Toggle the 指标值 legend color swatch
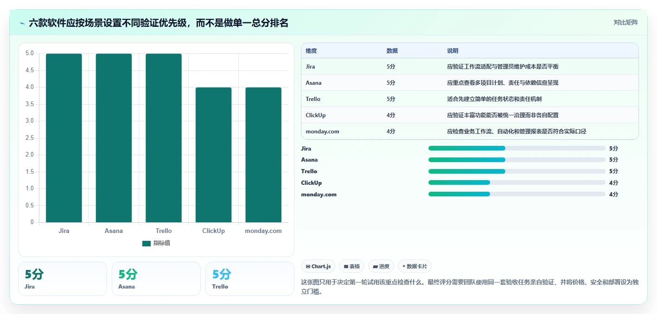Screen dimensions: 657x314 pos(147,243)
